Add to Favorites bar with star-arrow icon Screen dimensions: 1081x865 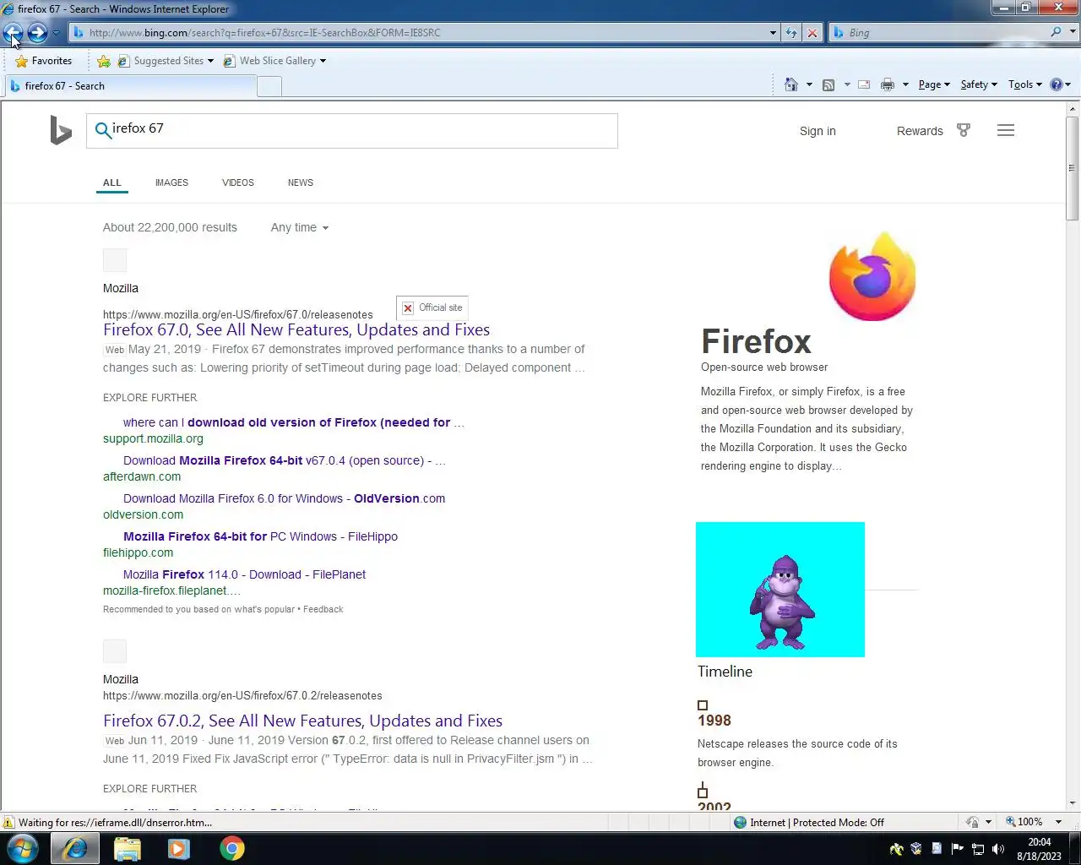point(104,61)
